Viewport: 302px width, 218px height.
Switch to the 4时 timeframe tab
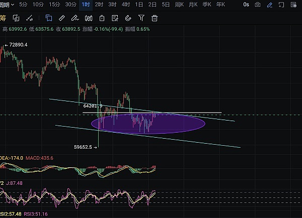click(125, 4)
